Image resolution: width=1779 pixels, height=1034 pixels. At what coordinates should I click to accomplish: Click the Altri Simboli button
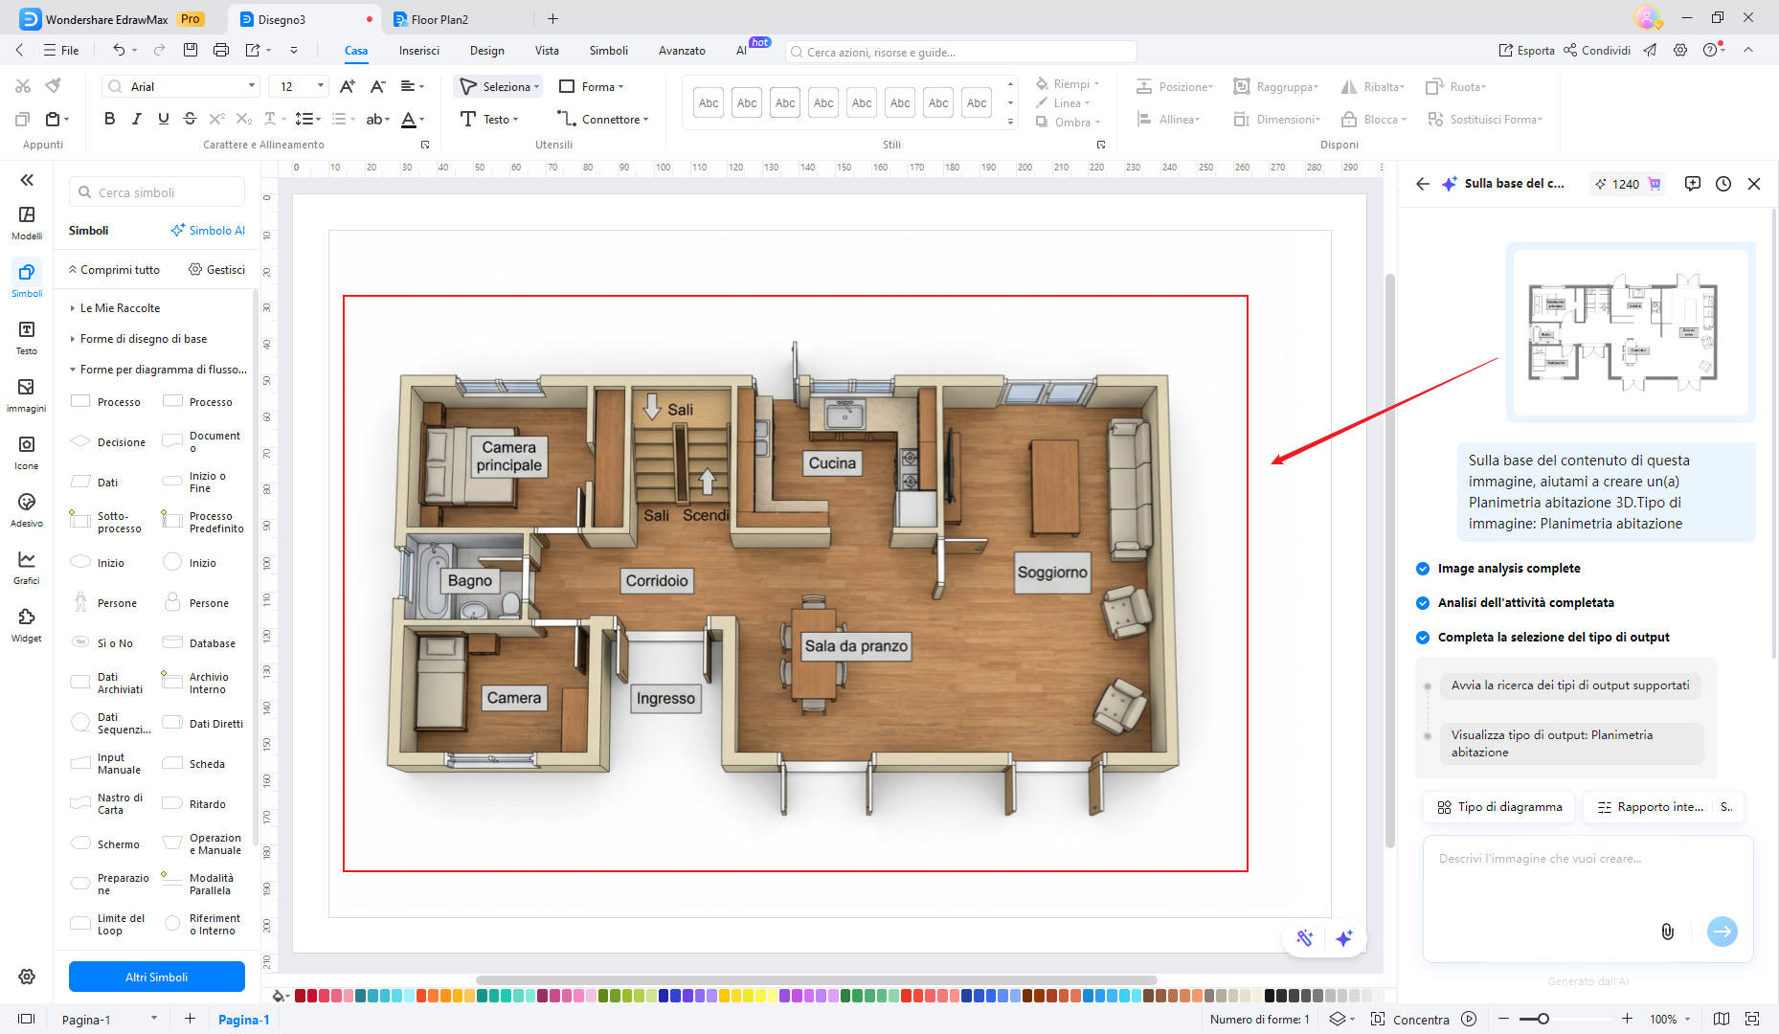(156, 977)
